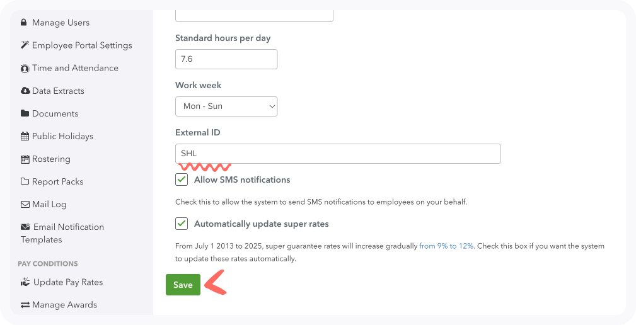Image resolution: width=636 pixels, height=325 pixels.
Task: Open Report Packs in the sidebar
Action: pos(58,181)
